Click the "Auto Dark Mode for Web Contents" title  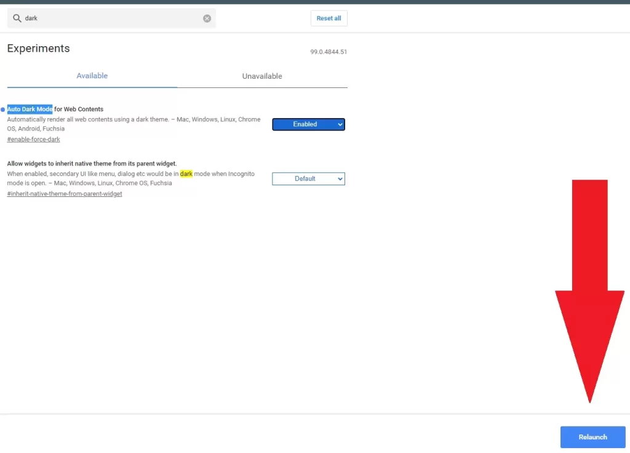(55, 110)
